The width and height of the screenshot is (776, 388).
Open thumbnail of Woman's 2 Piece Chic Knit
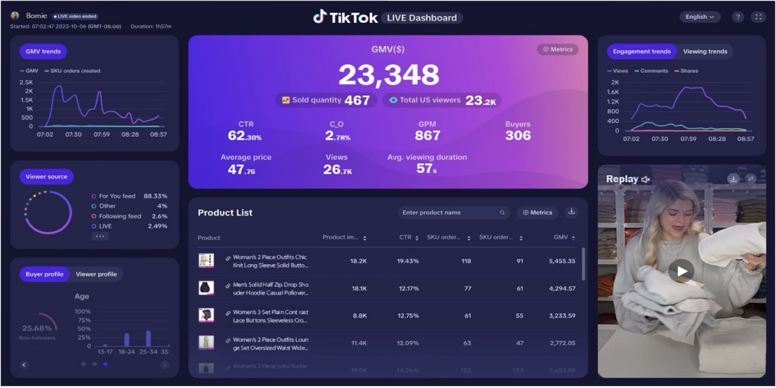click(206, 260)
